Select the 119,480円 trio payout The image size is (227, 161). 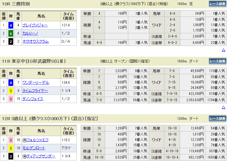(x=196, y=151)
